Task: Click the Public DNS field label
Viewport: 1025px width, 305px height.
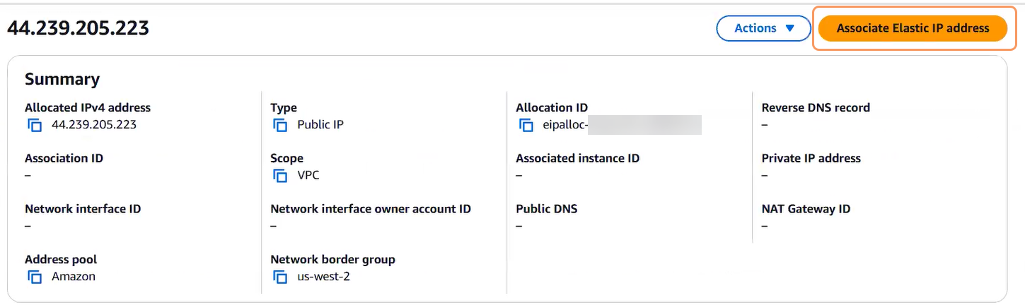Action: pos(546,209)
